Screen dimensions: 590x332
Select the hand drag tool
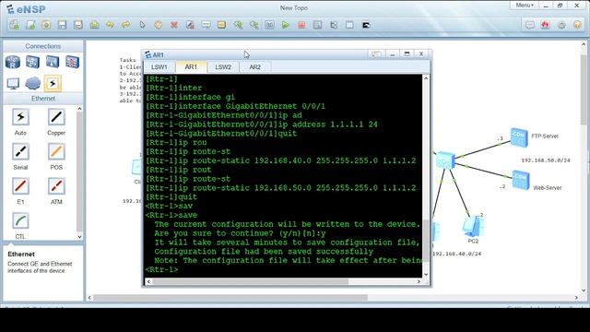[x=158, y=25]
